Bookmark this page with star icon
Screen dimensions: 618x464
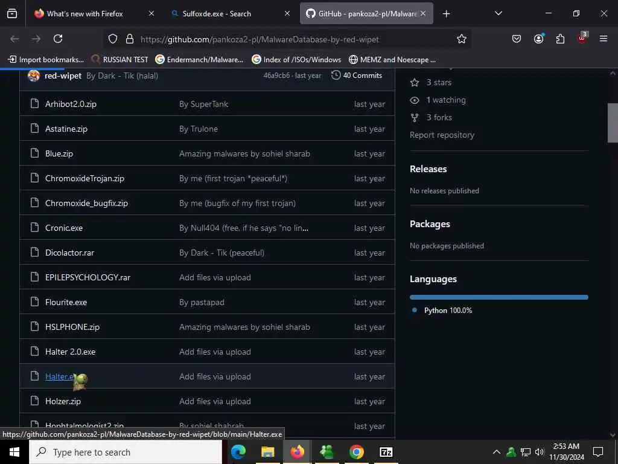click(462, 39)
